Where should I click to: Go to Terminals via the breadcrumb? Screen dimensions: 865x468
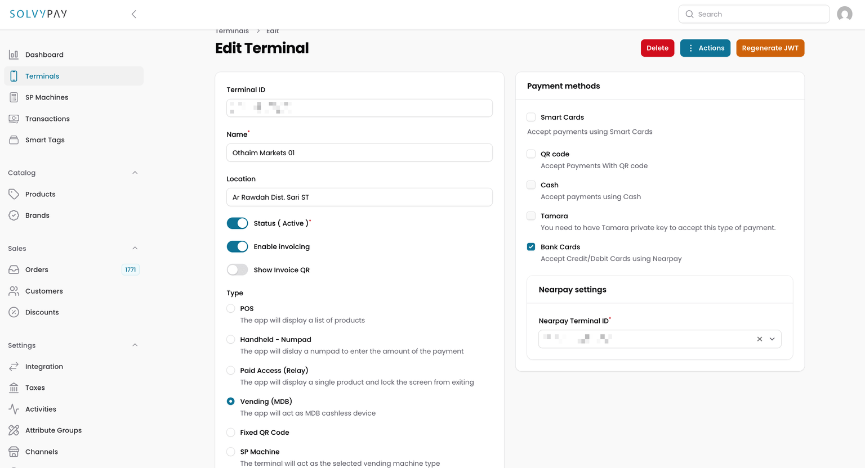click(x=232, y=30)
